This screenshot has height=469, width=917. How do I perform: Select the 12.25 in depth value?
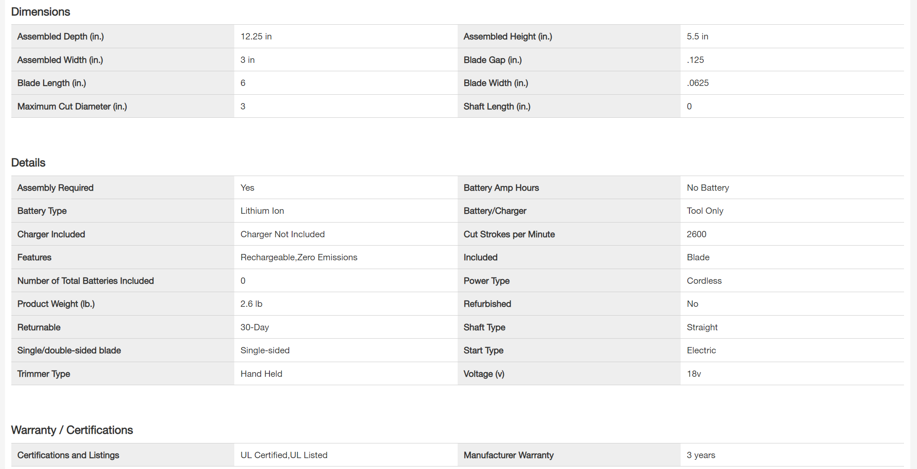tap(256, 36)
